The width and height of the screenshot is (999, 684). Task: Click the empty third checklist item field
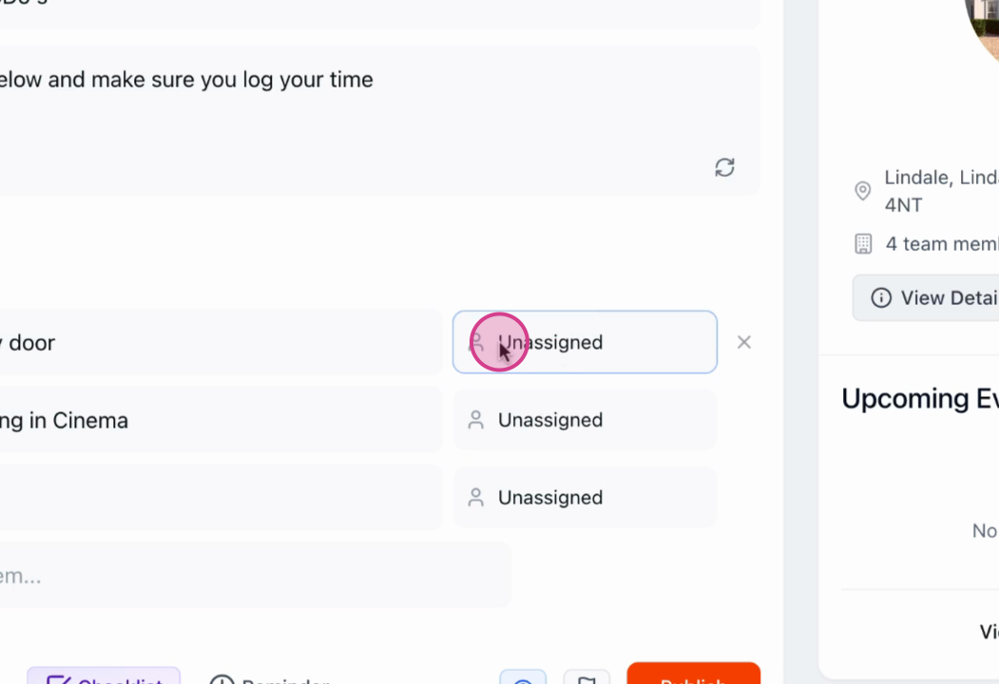click(221, 498)
